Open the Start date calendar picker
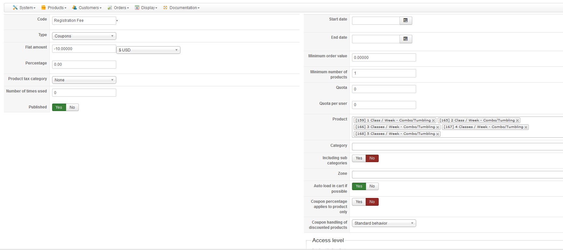 [405, 21]
